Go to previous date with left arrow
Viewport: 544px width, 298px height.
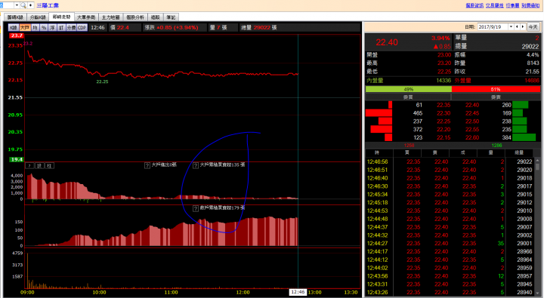517,26
